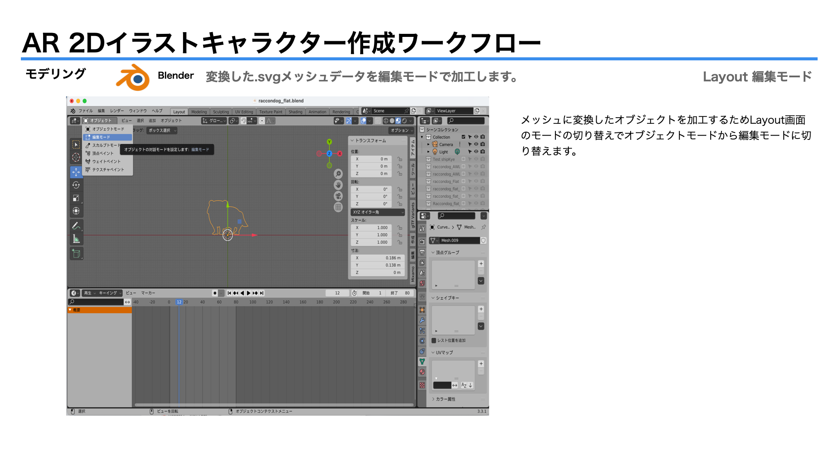The height and width of the screenshot is (469, 835).
Task: Open the ファイル menu
Action: point(85,111)
